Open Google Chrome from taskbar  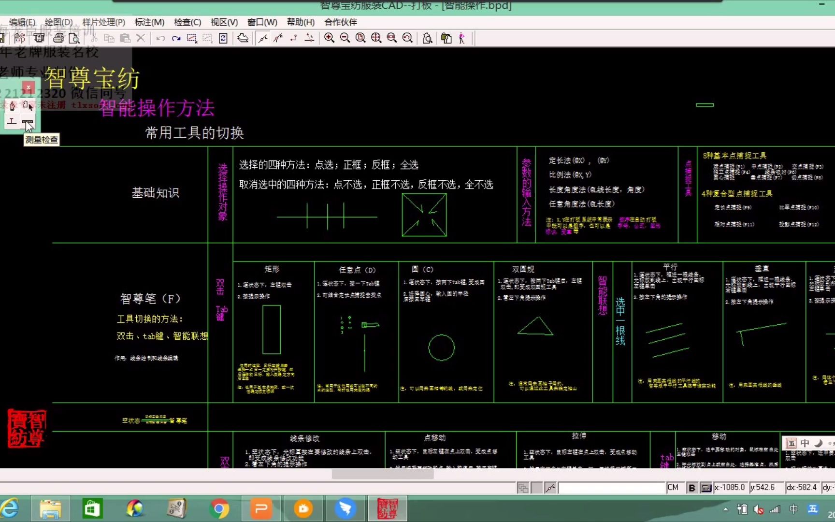(x=219, y=509)
